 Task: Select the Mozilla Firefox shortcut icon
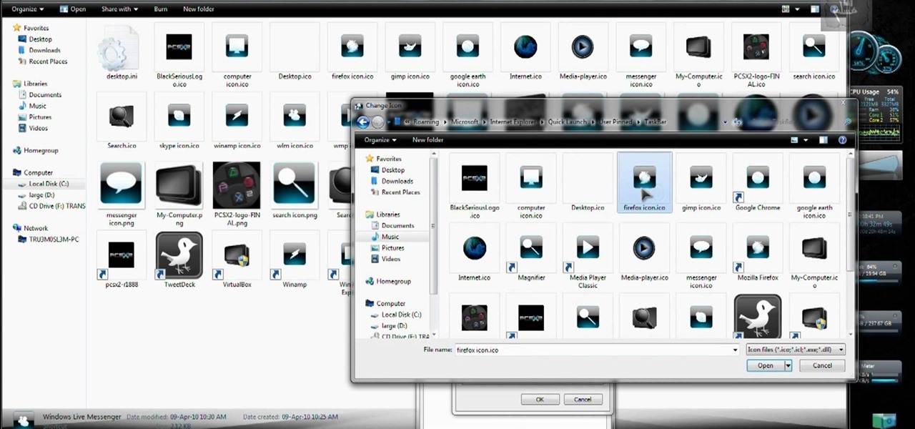(757, 250)
